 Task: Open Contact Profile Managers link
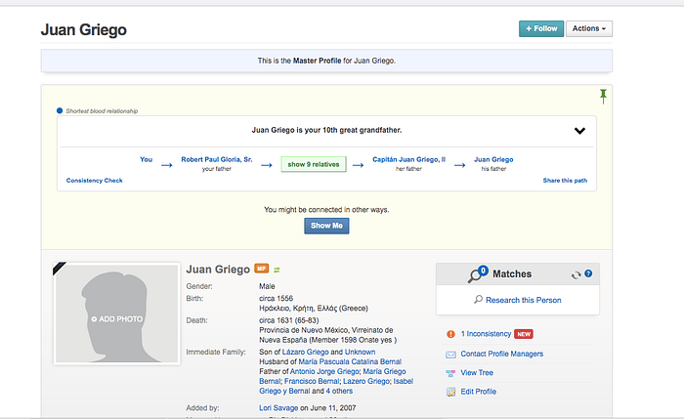pyautogui.click(x=502, y=354)
